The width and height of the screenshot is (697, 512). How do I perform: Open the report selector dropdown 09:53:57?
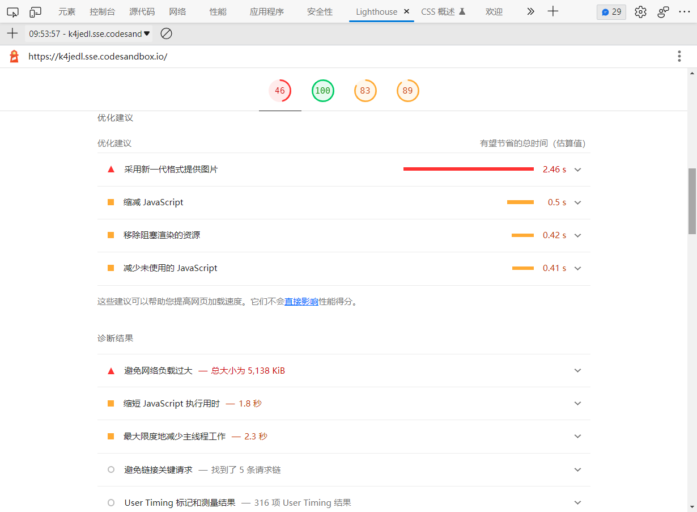pyautogui.click(x=89, y=34)
